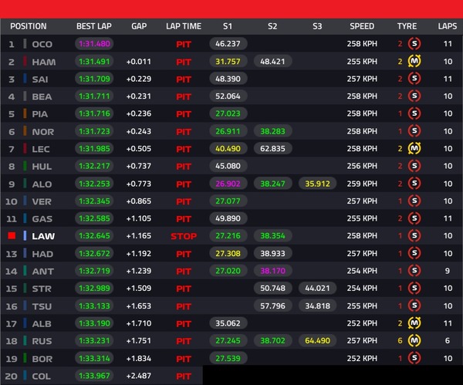Click the medium tyre icon in ALB's row

click(414, 323)
